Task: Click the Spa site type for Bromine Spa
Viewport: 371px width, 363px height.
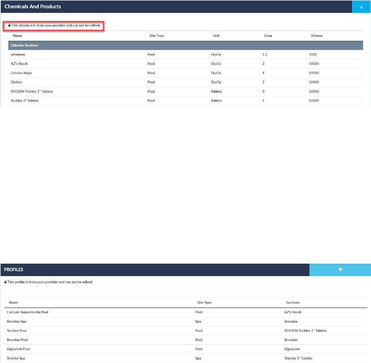Action: 198,321
